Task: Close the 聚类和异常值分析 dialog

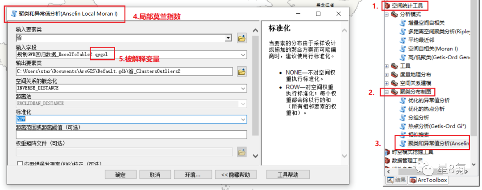Action: tap(338, 14)
